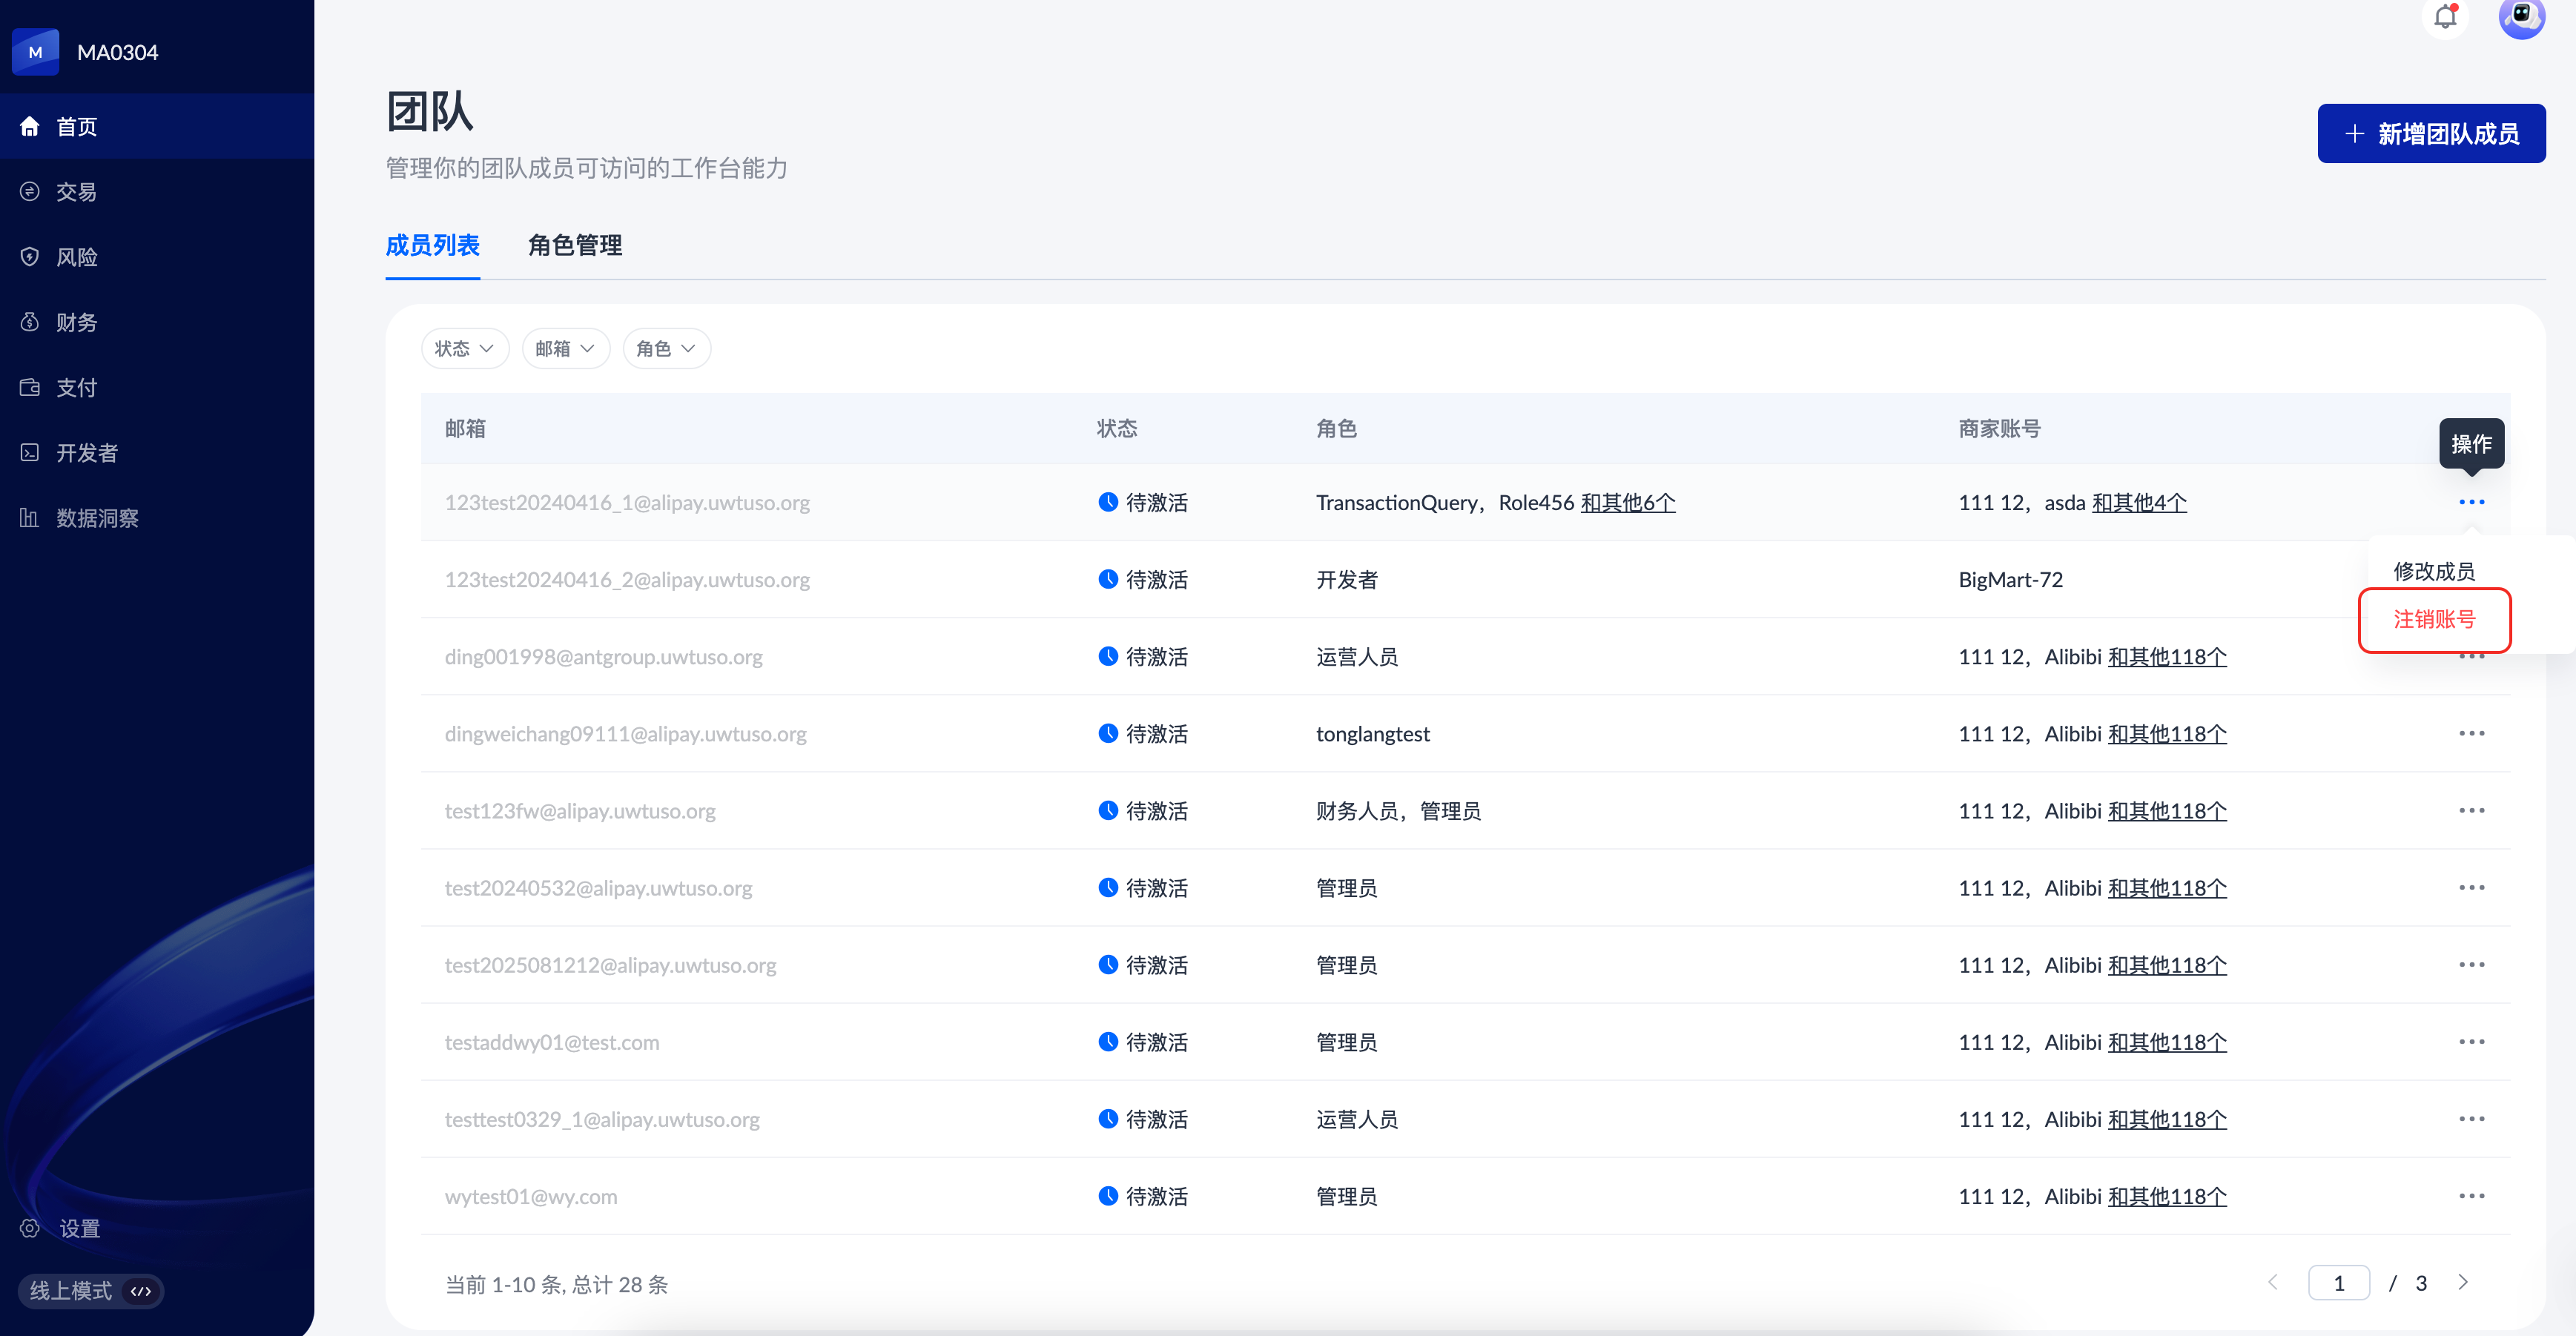2576x1336 pixels.
Task: Click the 首页 home icon in sidebar
Action: tap(30, 126)
